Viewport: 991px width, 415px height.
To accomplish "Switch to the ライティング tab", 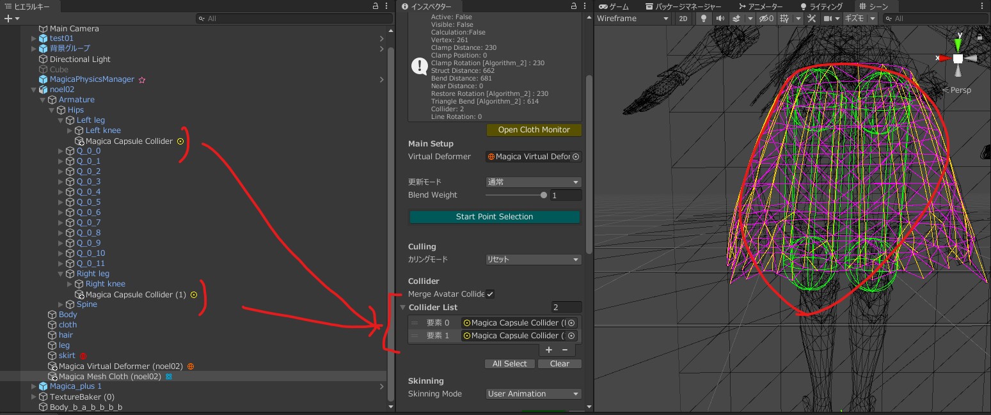I will 821,6.
